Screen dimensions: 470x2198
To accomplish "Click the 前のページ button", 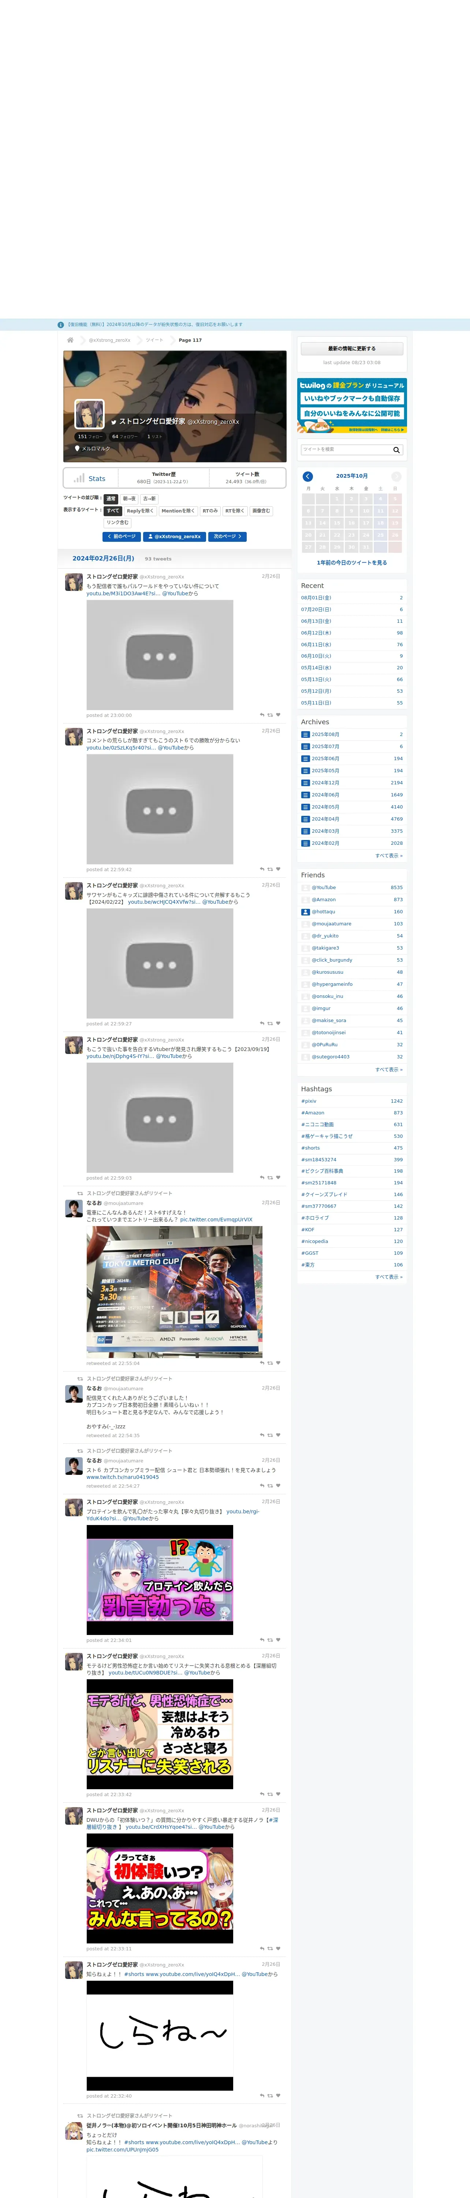I will (x=121, y=537).
